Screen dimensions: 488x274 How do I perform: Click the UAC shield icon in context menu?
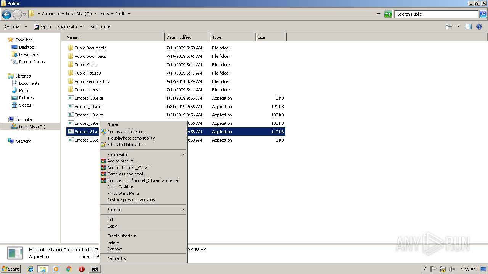(x=103, y=132)
